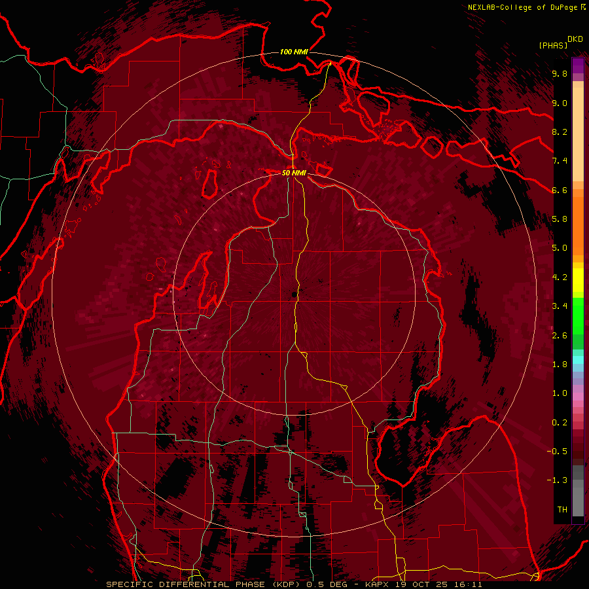
Task: Click the TH threshold label on the scale
Action: click(x=562, y=510)
